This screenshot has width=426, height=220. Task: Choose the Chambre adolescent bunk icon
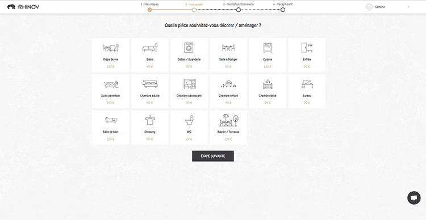click(x=189, y=84)
